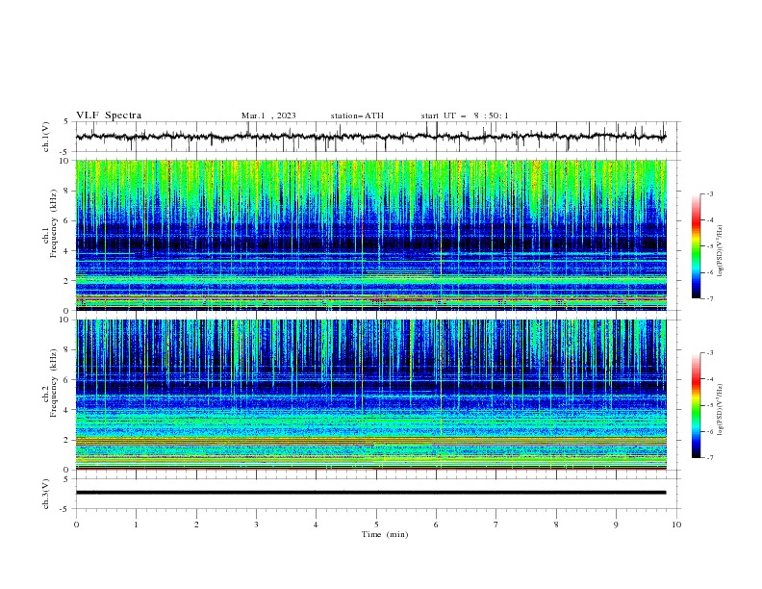Click ch.2 frequency tick label "6"
Viewport: 762px width, 589px height.
[68, 380]
